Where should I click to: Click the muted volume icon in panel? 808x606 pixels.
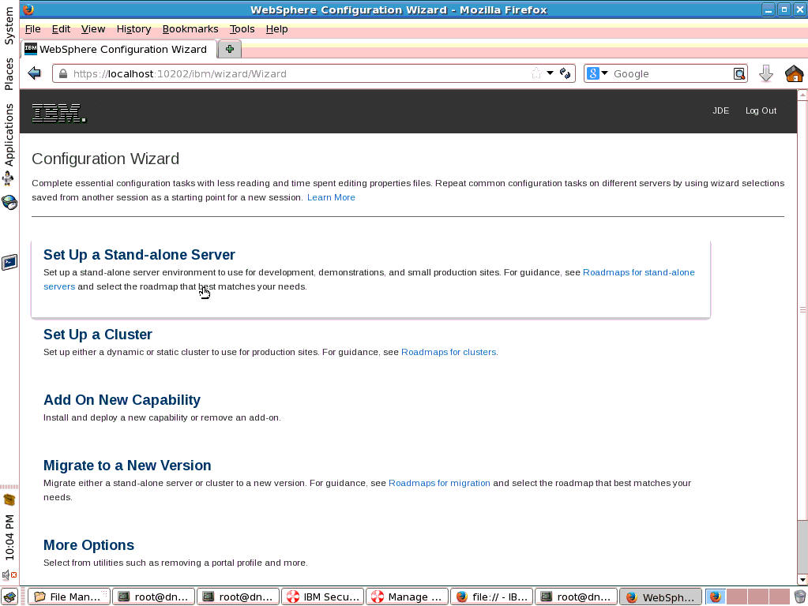tap(9, 574)
